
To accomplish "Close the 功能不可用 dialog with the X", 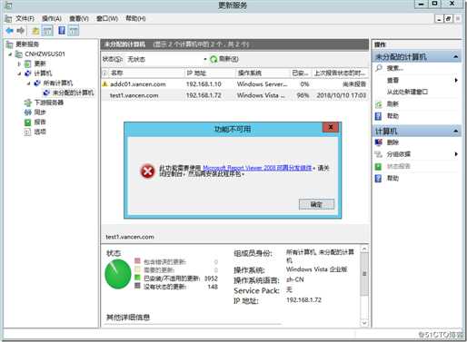I will (331, 127).
